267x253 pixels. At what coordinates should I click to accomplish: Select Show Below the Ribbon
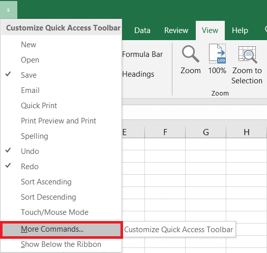pos(61,244)
